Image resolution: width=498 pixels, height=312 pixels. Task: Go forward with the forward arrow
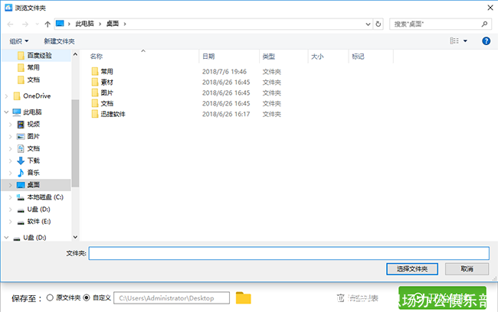25,24
